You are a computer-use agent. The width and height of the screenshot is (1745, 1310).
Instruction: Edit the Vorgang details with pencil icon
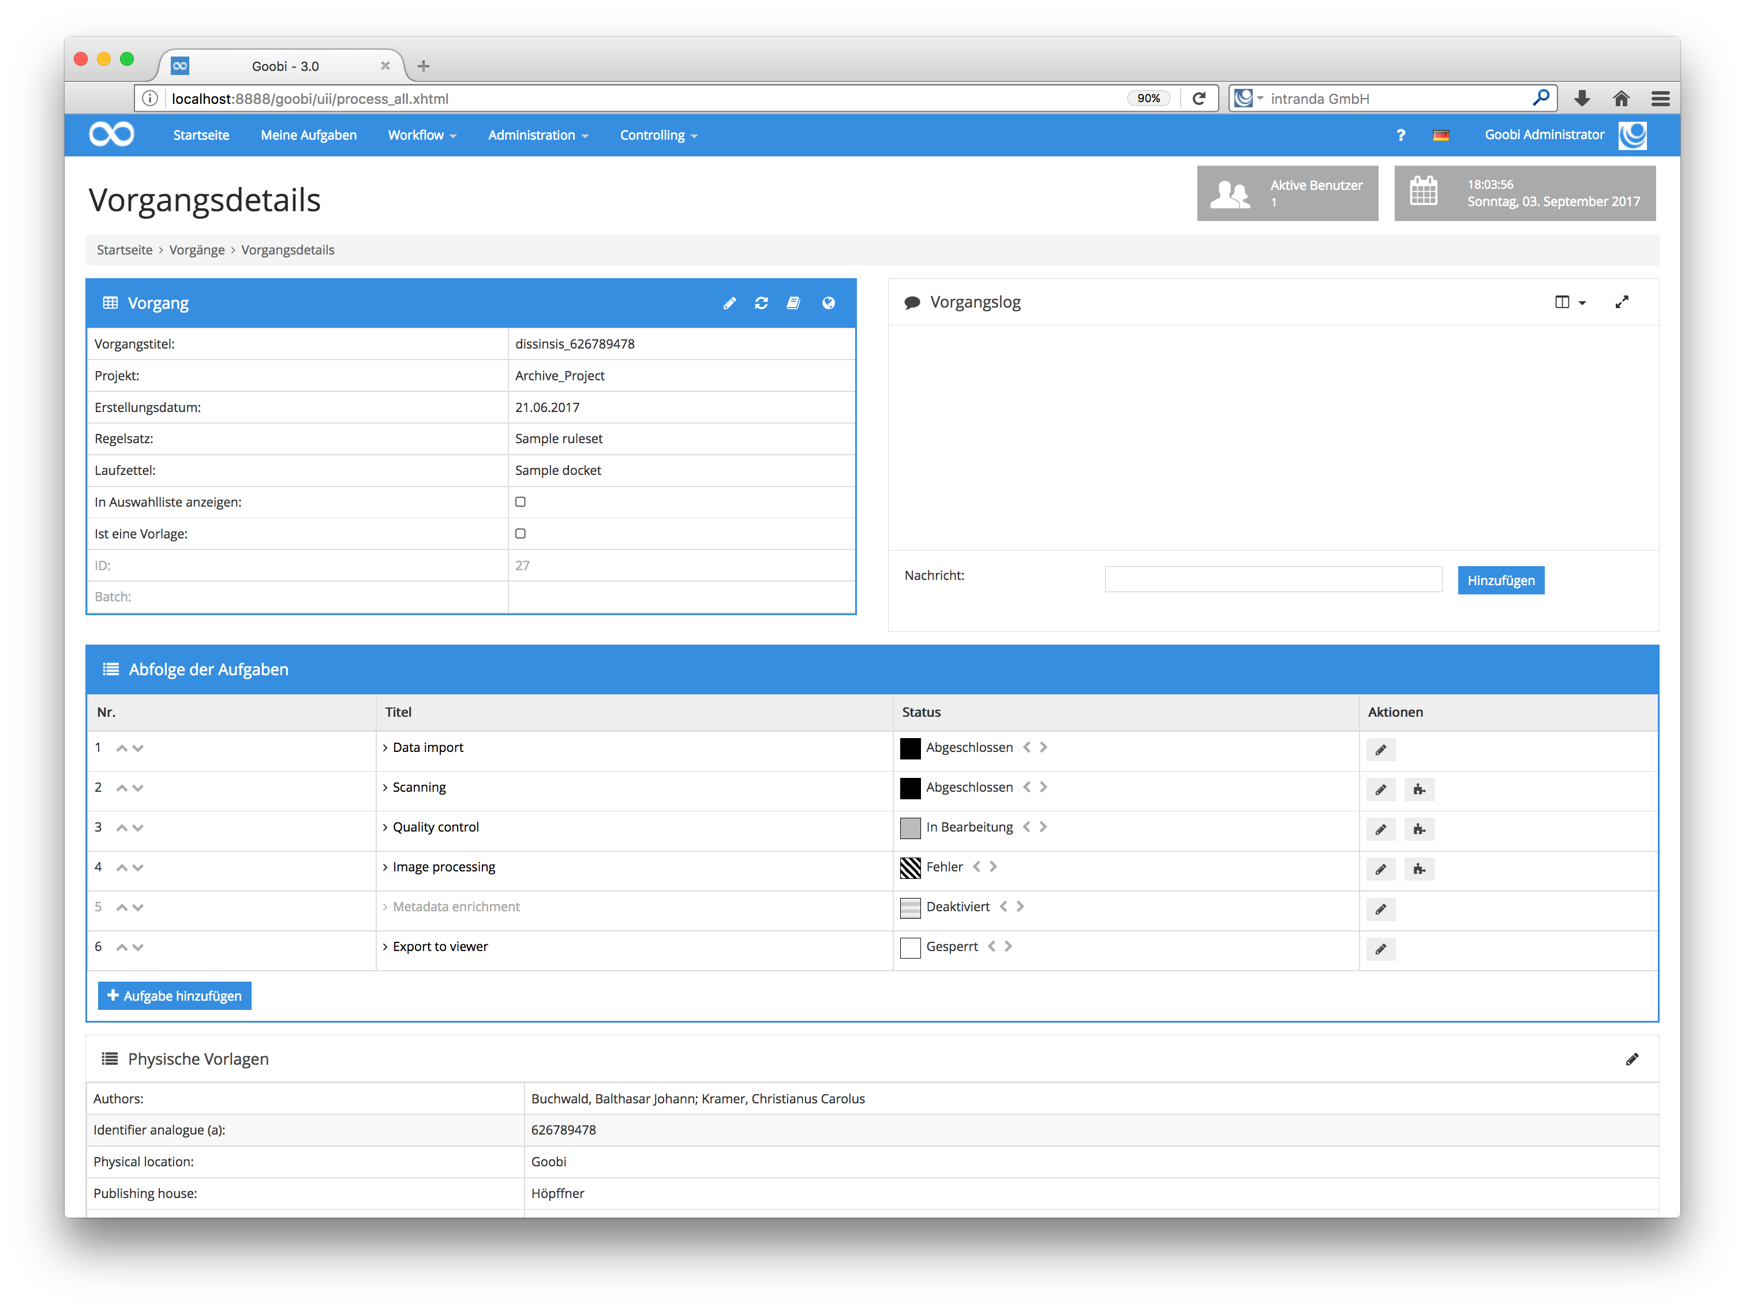click(x=729, y=303)
